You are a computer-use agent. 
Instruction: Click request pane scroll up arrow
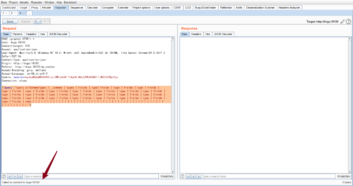[x=173, y=38]
